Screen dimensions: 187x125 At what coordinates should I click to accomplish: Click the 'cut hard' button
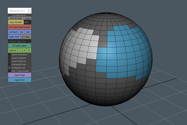[13, 32]
